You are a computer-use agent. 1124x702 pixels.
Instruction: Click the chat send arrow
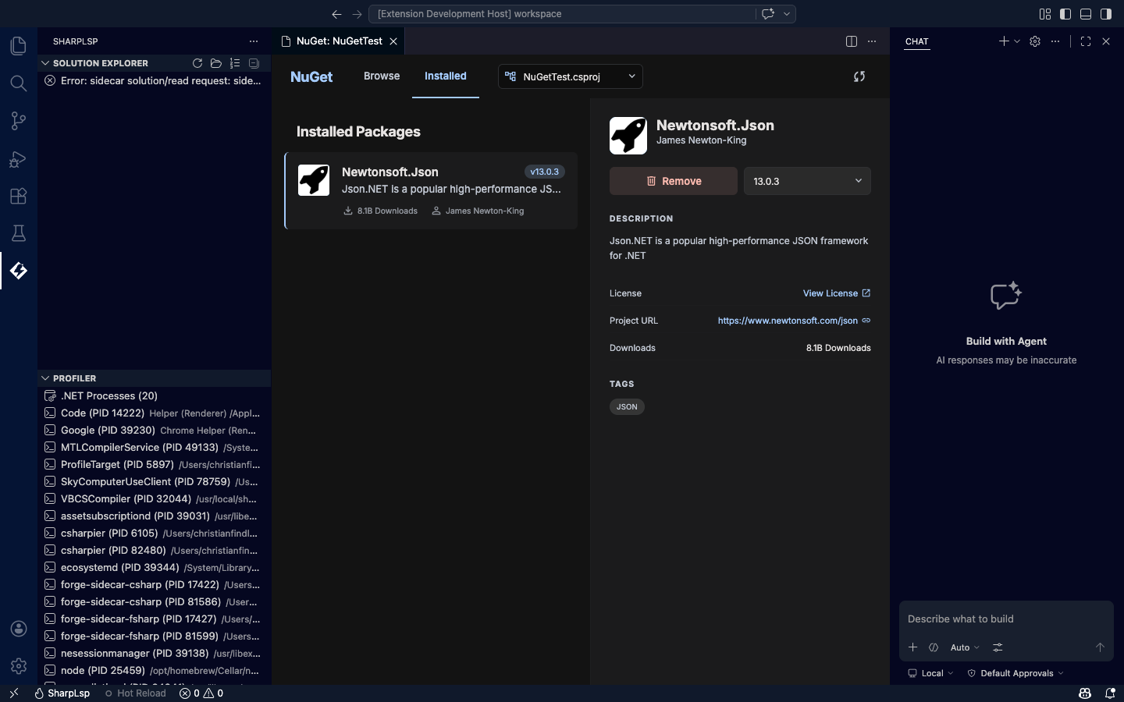pyautogui.click(x=1100, y=647)
